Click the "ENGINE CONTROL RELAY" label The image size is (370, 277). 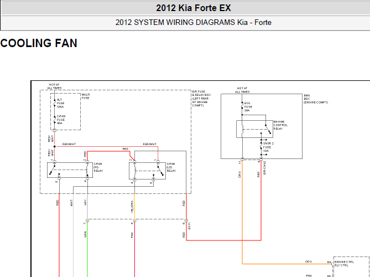[x=280, y=125]
